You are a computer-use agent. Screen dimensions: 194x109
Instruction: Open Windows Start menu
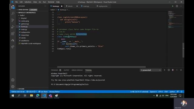[13, 96]
